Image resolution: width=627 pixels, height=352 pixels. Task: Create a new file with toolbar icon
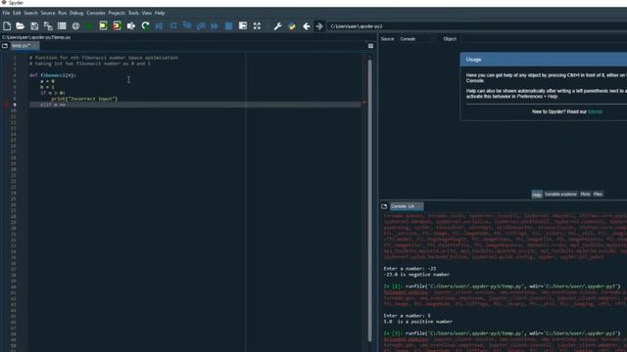point(7,26)
